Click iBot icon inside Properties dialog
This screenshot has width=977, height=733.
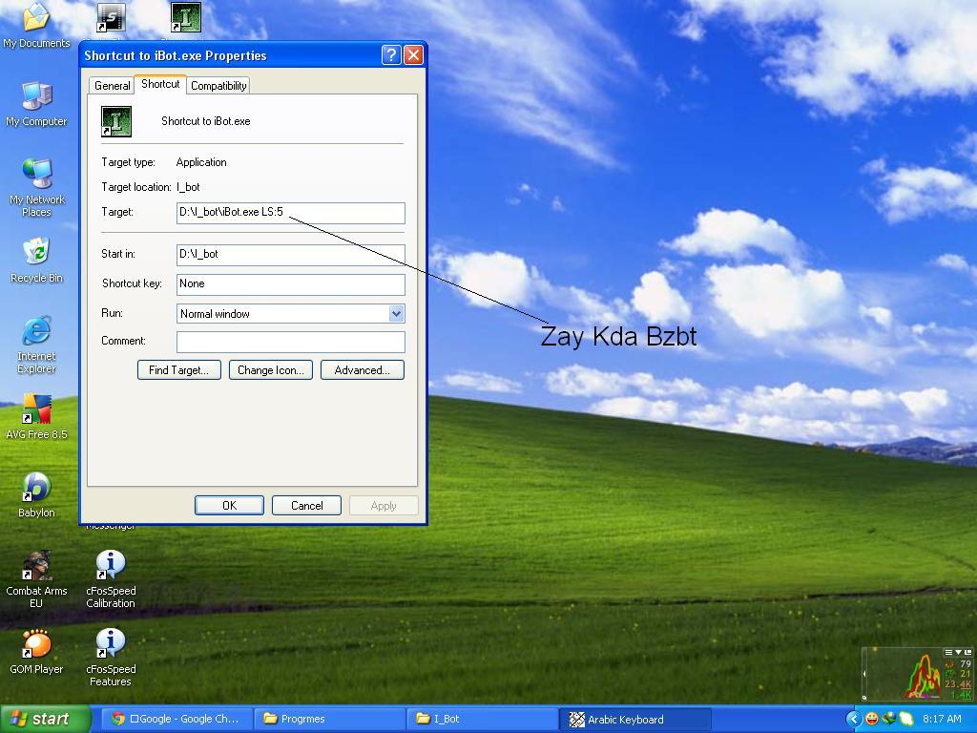pyautogui.click(x=116, y=121)
